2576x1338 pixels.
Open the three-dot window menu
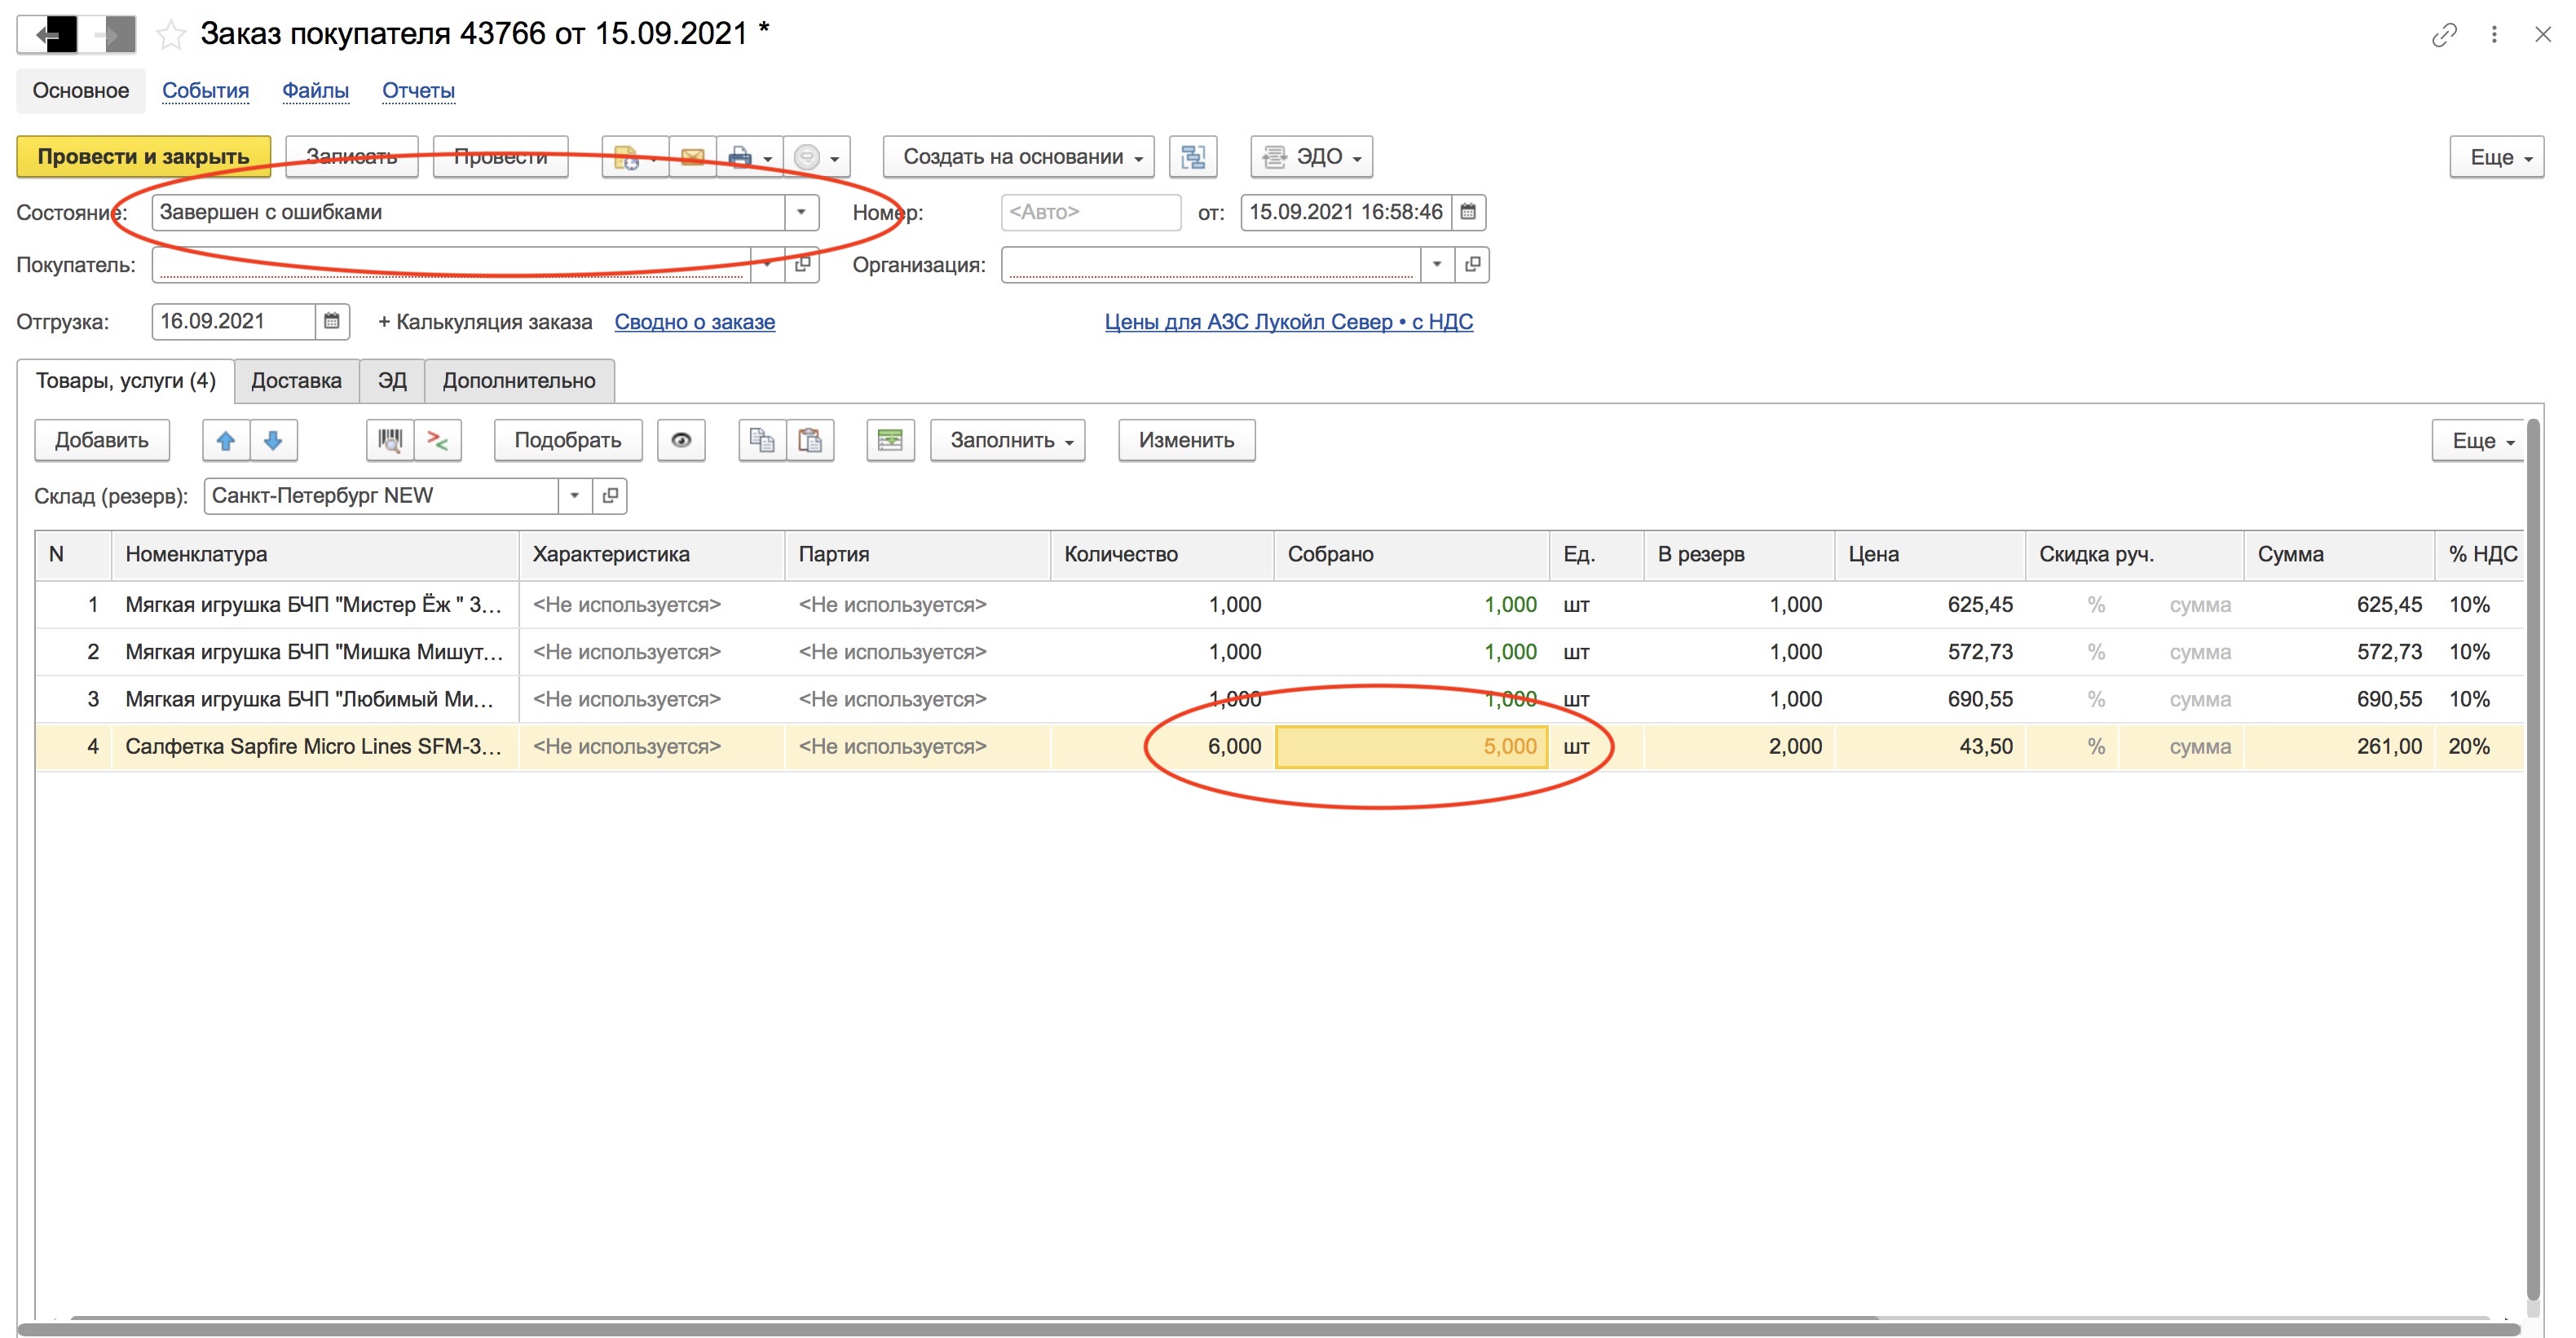2494,35
